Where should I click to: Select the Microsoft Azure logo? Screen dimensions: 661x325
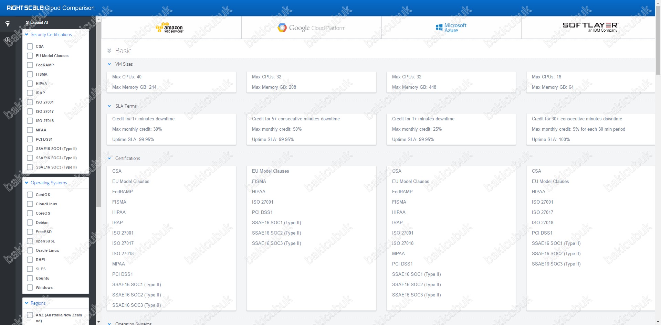(451, 28)
